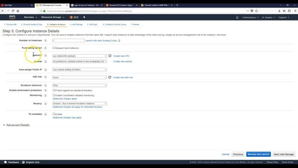
Task: Refresh the Network VPC list icon
Action: [110, 56]
